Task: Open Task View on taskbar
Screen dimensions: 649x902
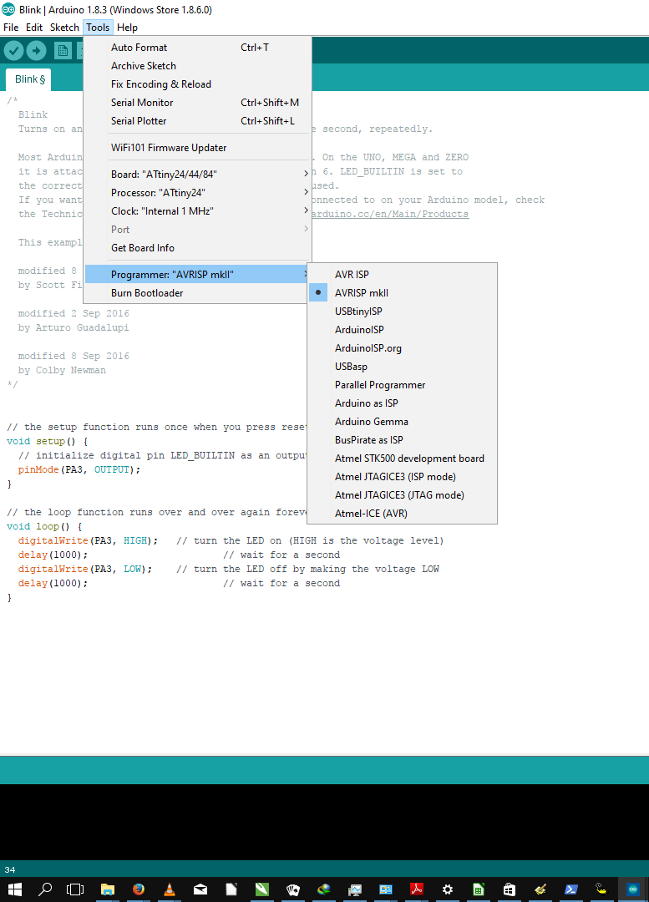Action: coord(75,889)
